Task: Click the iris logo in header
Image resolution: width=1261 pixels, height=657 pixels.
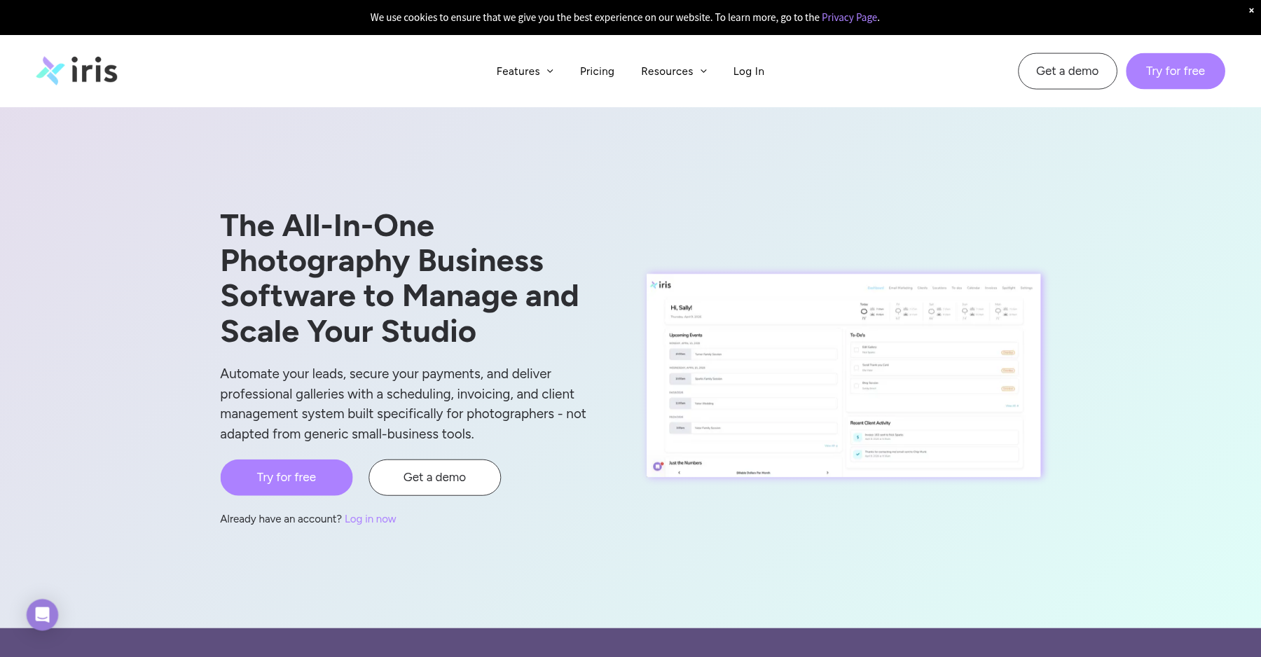Action: point(77,71)
